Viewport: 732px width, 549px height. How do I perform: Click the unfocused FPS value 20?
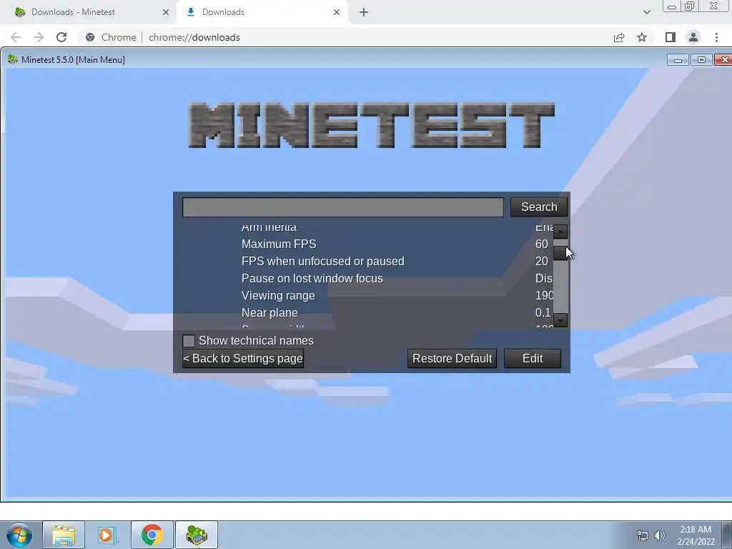542,262
